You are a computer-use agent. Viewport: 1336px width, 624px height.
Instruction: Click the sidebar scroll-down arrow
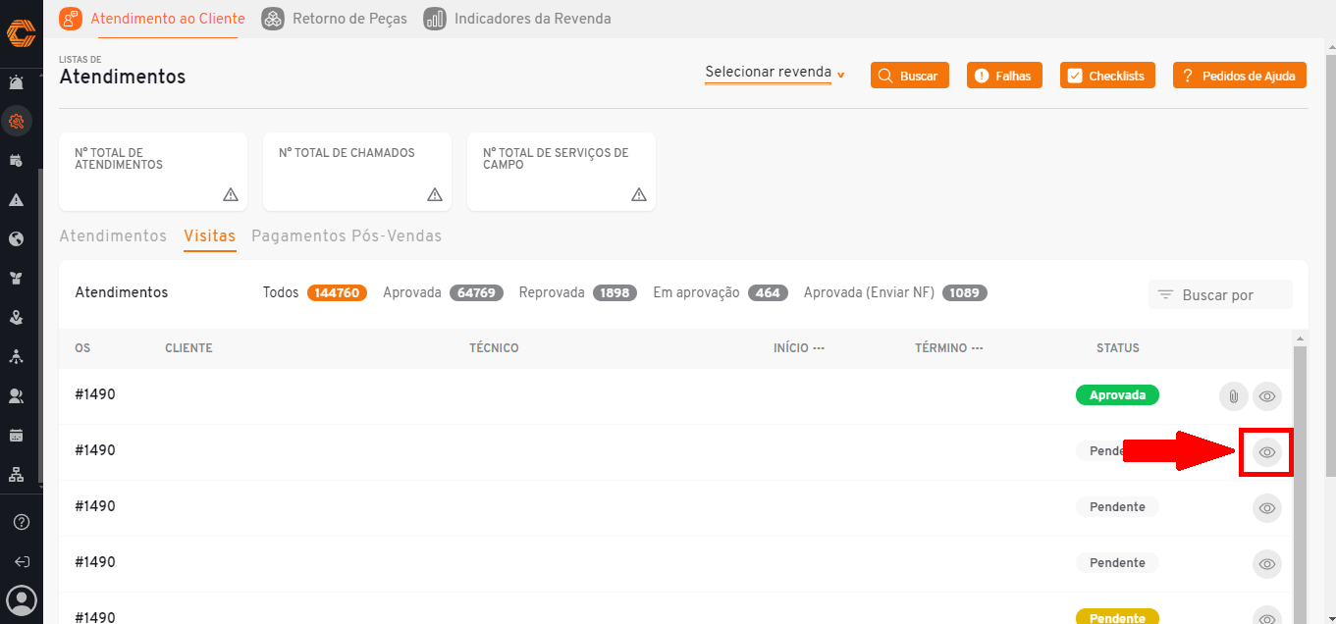coord(40,488)
